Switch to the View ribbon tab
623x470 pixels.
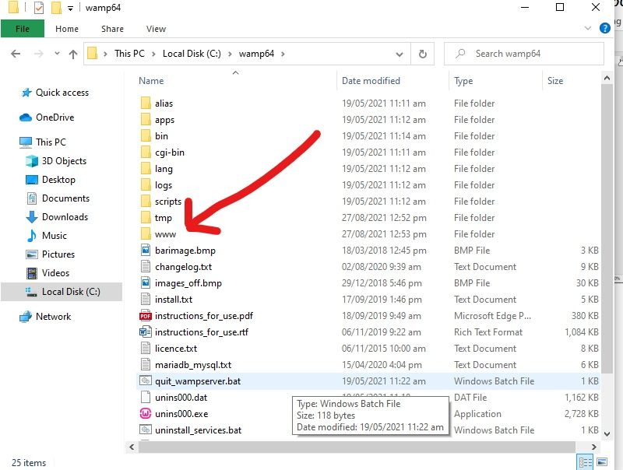click(156, 29)
